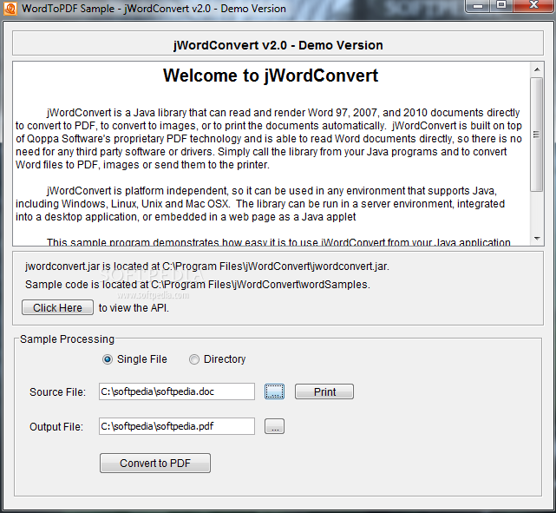Click the jWordConvert v2.0 - Demo Version banner
The width and height of the screenshot is (556, 513).
pos(278,43)
